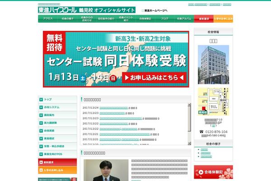271x181 pixels.
Task: Click the news list scroll-down arrow
Action: (x=189, y=143)
